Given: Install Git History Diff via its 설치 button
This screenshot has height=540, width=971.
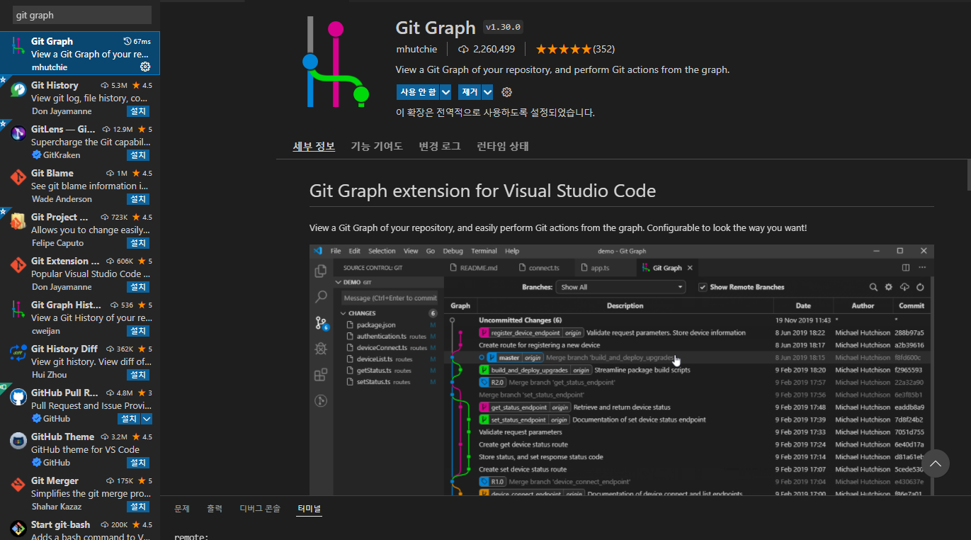Looking at the screenshot, I should tap(138, 375).
